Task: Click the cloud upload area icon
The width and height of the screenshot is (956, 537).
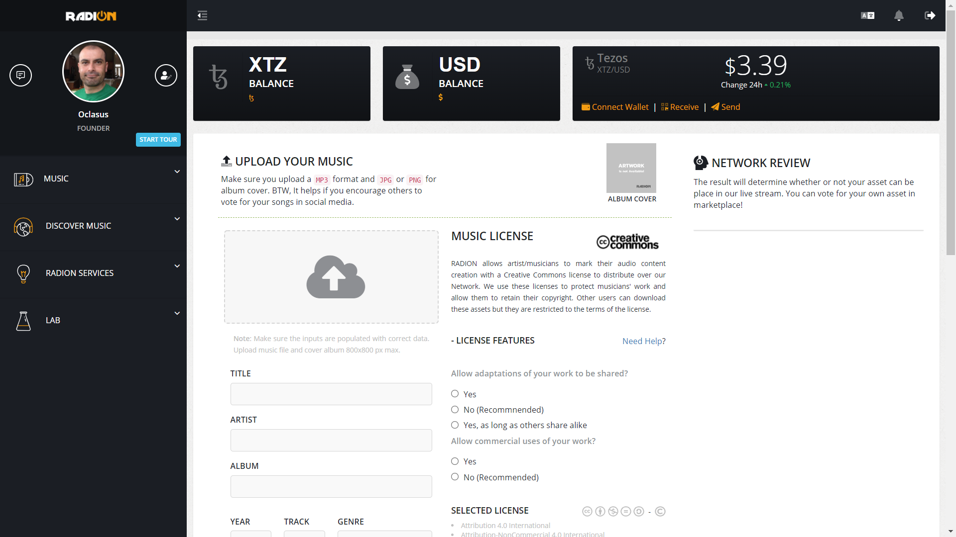Action: [x=336, y=277]
